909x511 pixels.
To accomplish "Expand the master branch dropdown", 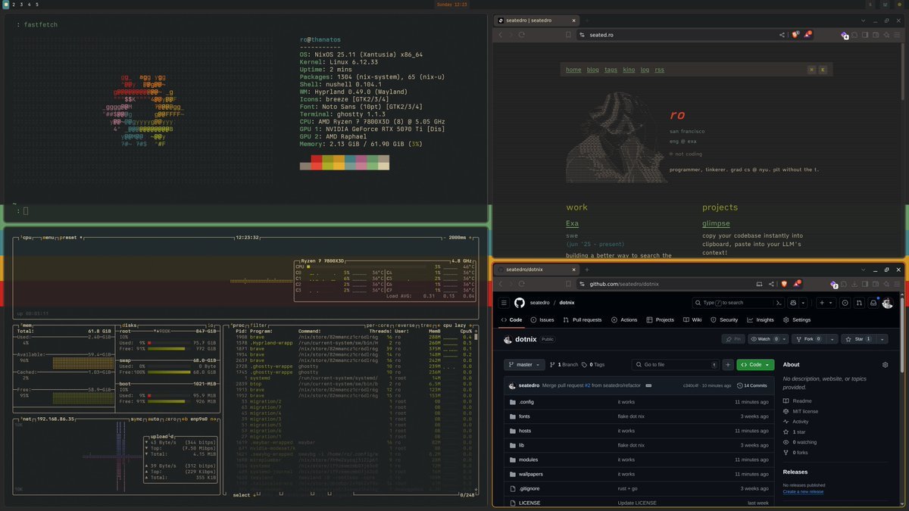I will tap(524, 365).
